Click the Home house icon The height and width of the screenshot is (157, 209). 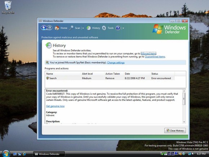click(x=57, y=28)
